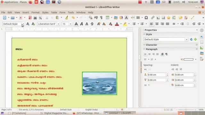
Task: Open font name dropdown
Action: [58, 24]
